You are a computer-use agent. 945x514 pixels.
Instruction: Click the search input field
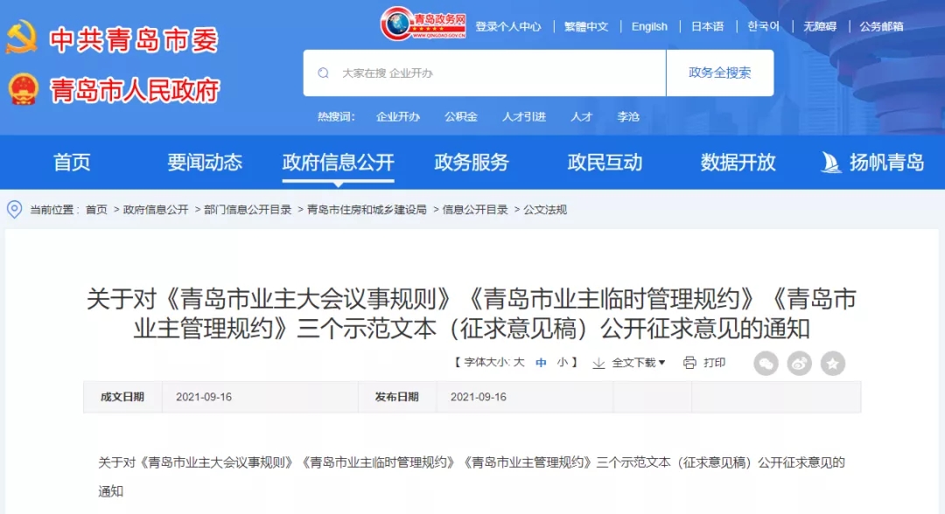point(485,73)
